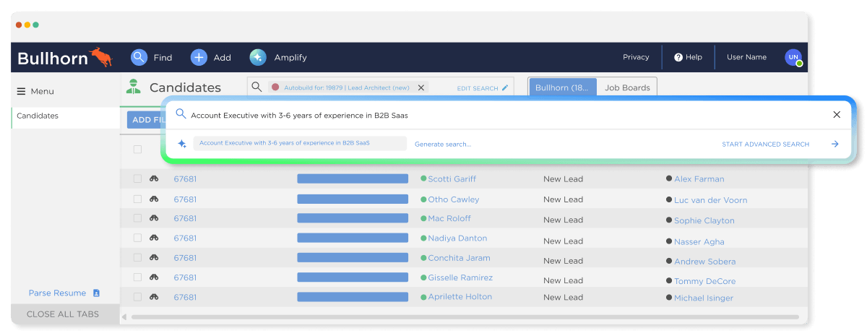867x336 pixels.
Task: Click the Edit Search link
Action: [x=478, y=88]
